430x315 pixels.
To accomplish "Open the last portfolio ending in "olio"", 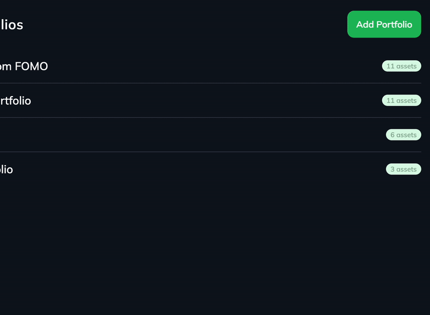I will 6,170.
